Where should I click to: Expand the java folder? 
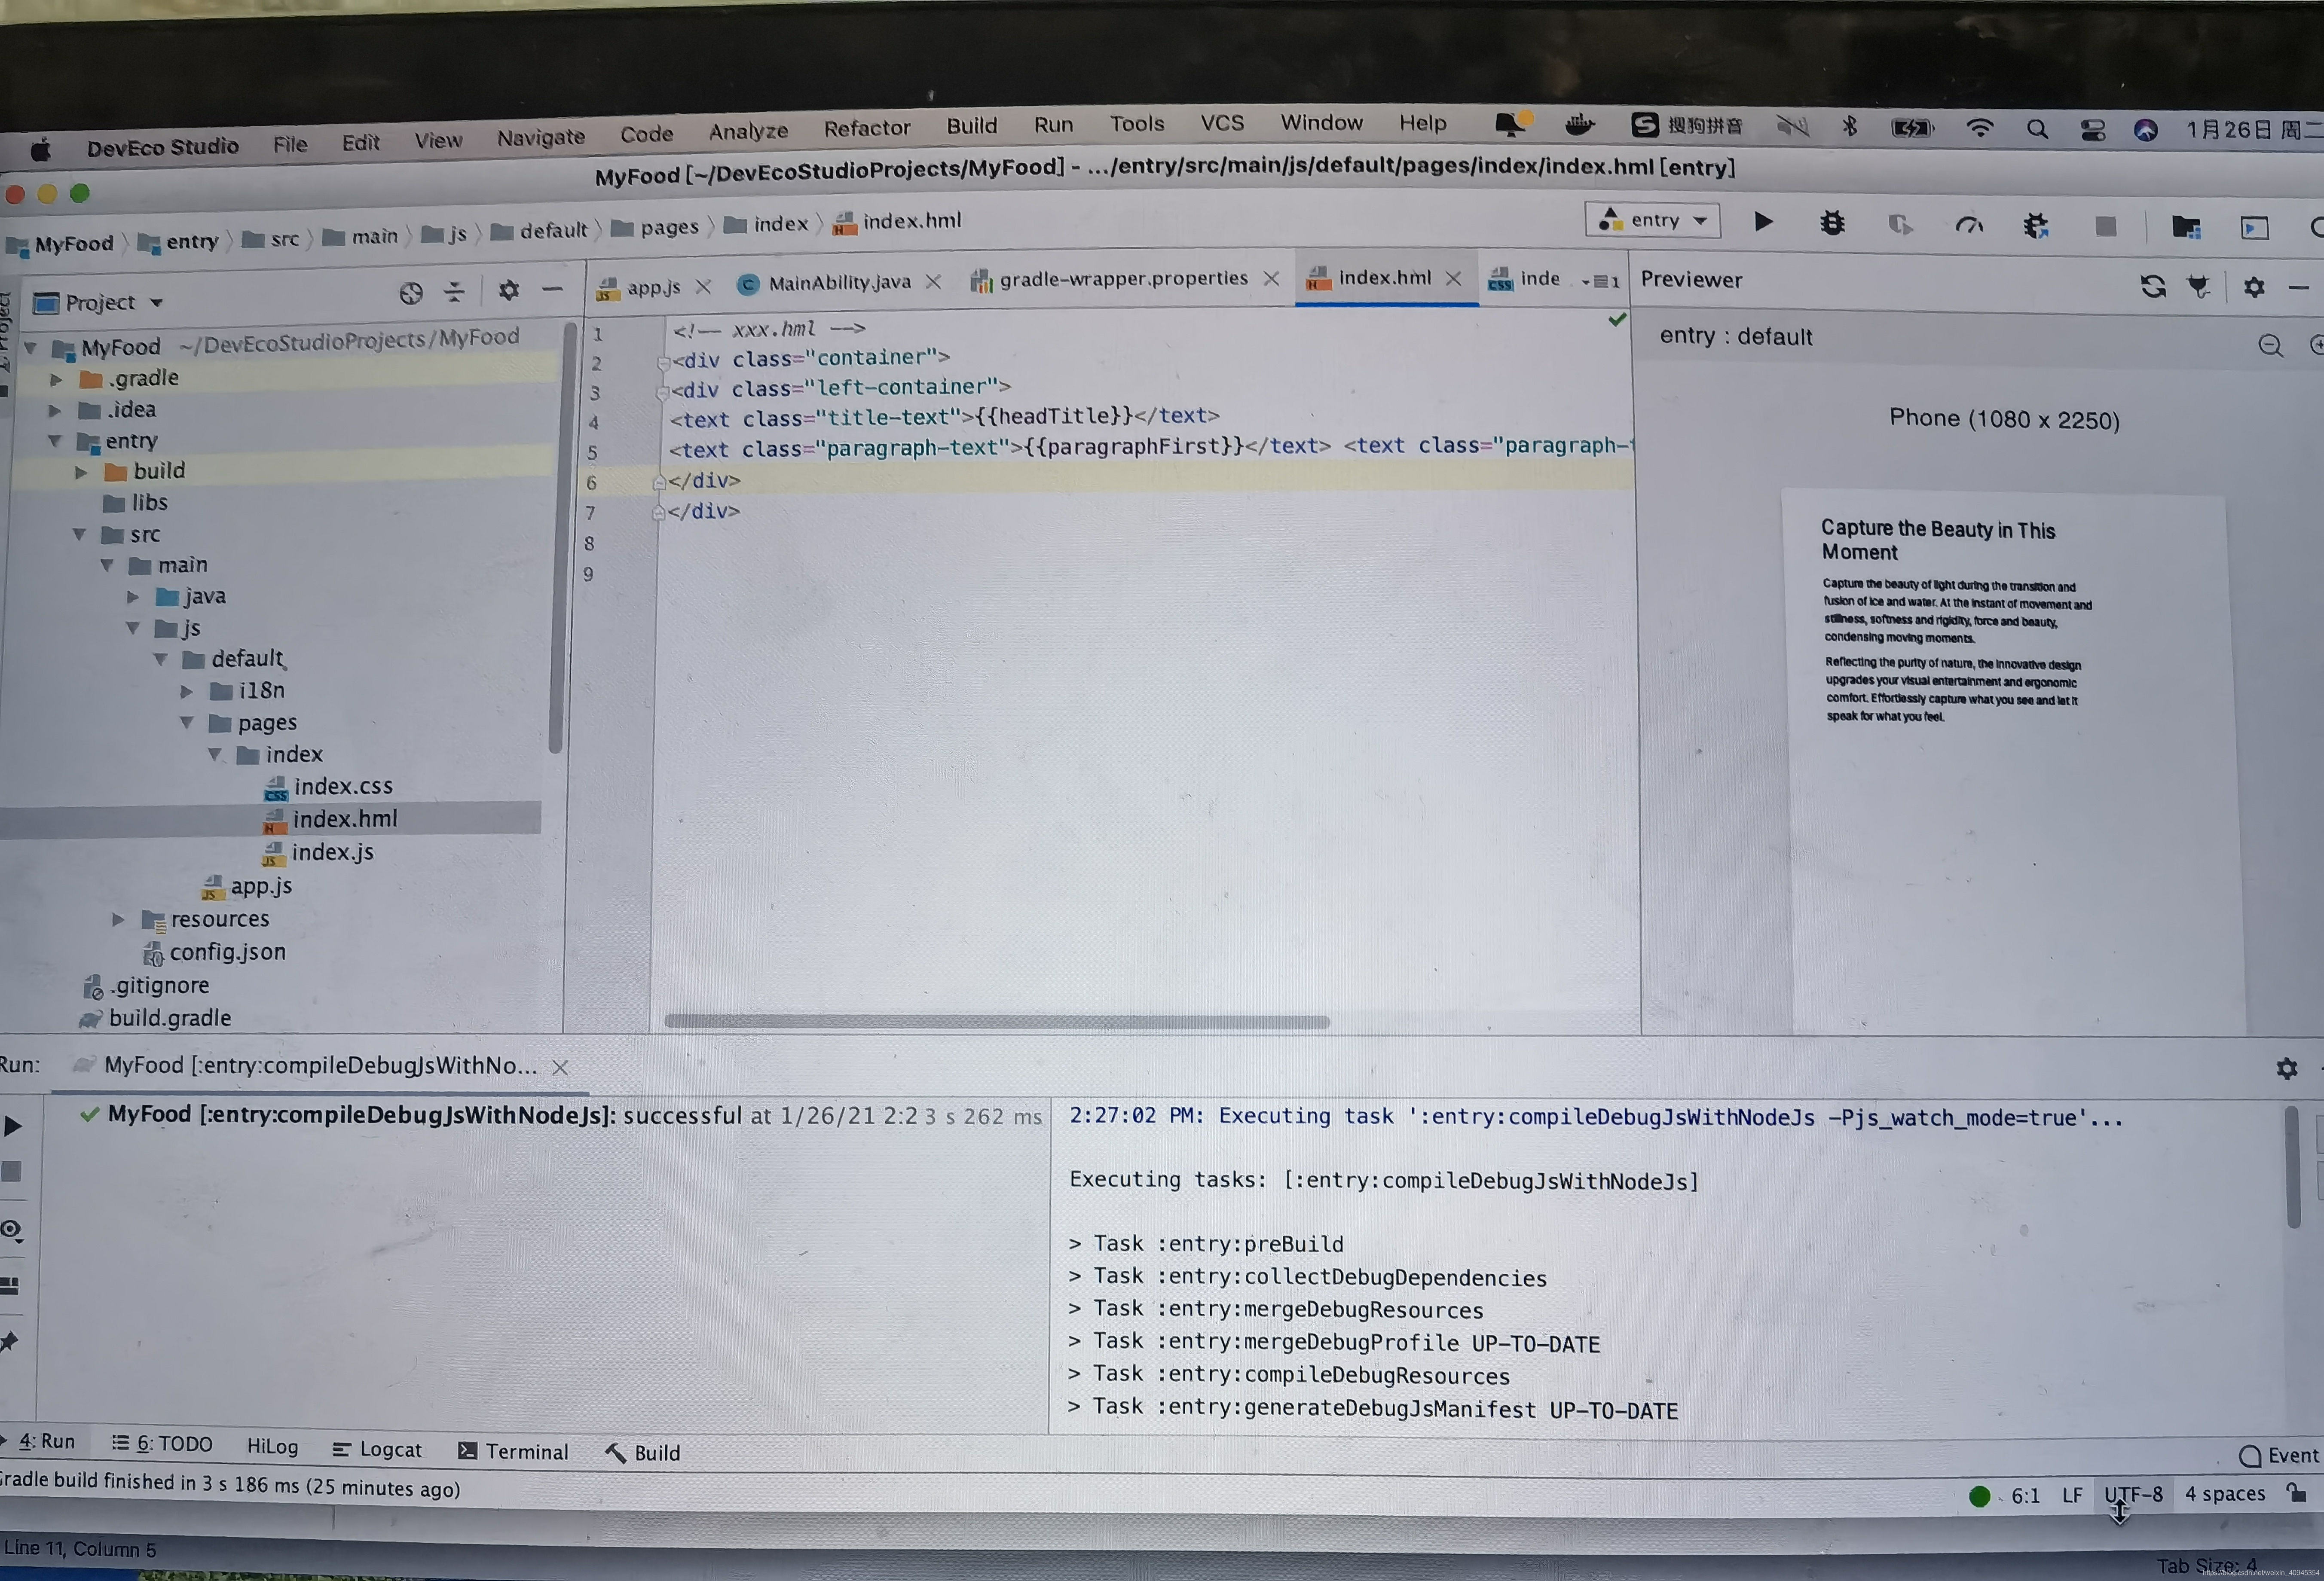coord(132,597)
